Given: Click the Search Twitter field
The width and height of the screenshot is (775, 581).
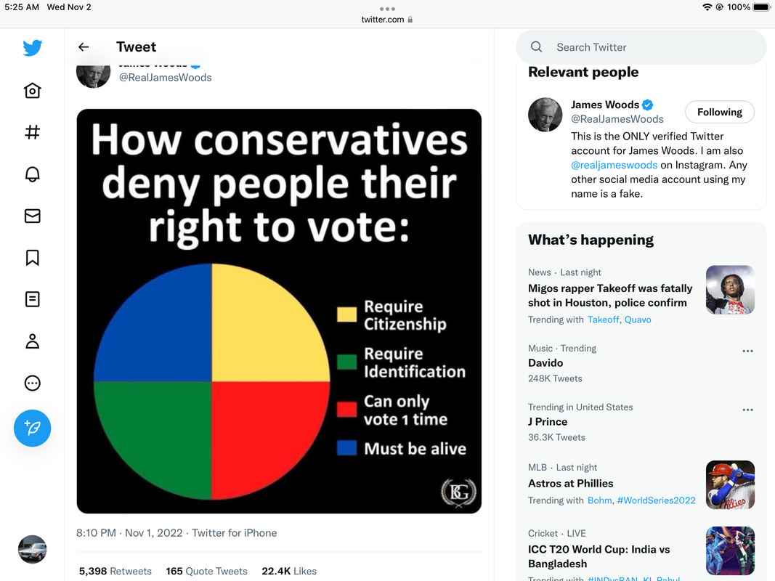Looking at the screenshot, I should [641, 47].
